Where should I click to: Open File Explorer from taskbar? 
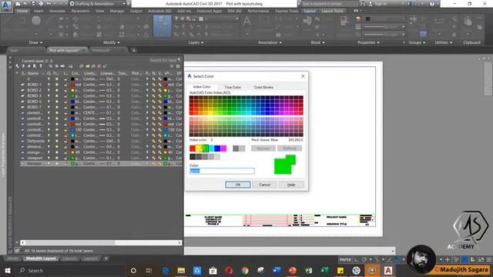[181, 270]
